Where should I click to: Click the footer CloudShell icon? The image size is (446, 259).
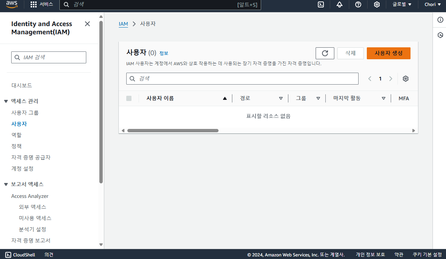(8, 255)
